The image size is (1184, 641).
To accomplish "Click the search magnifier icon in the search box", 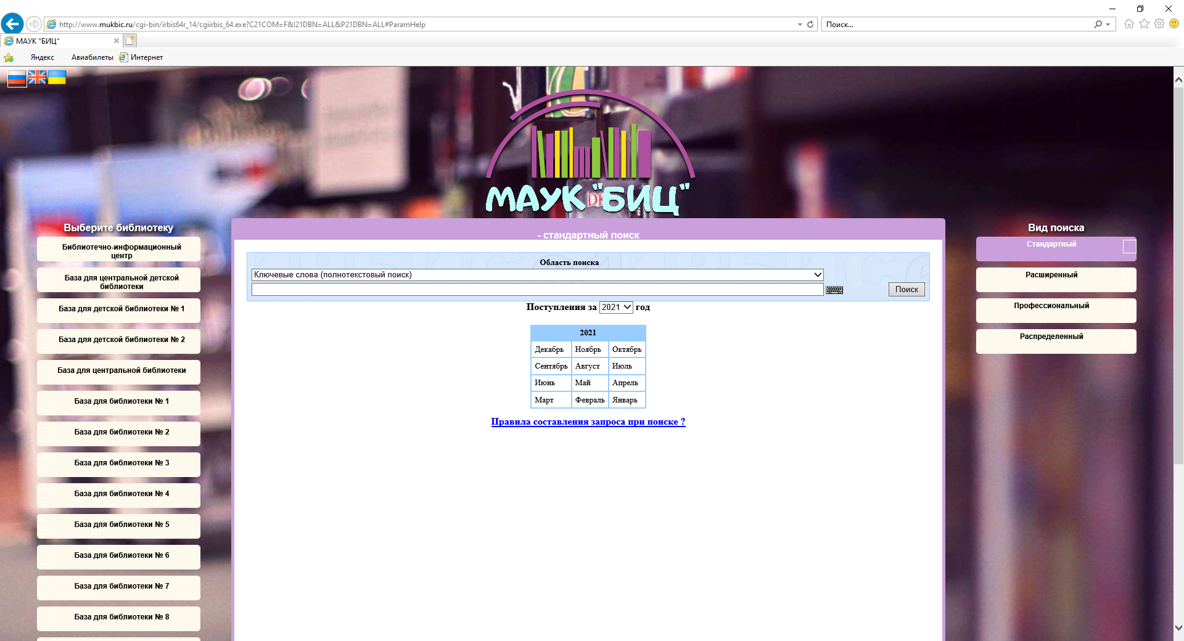I will coord(1098,25).
